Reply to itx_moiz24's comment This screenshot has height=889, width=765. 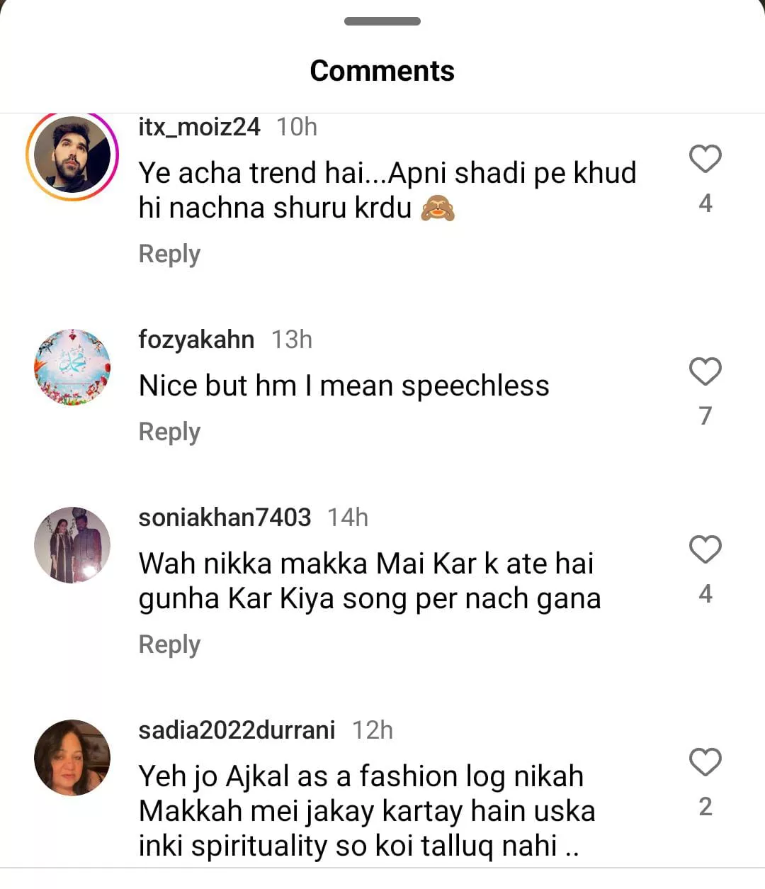[x=169, y=254]
